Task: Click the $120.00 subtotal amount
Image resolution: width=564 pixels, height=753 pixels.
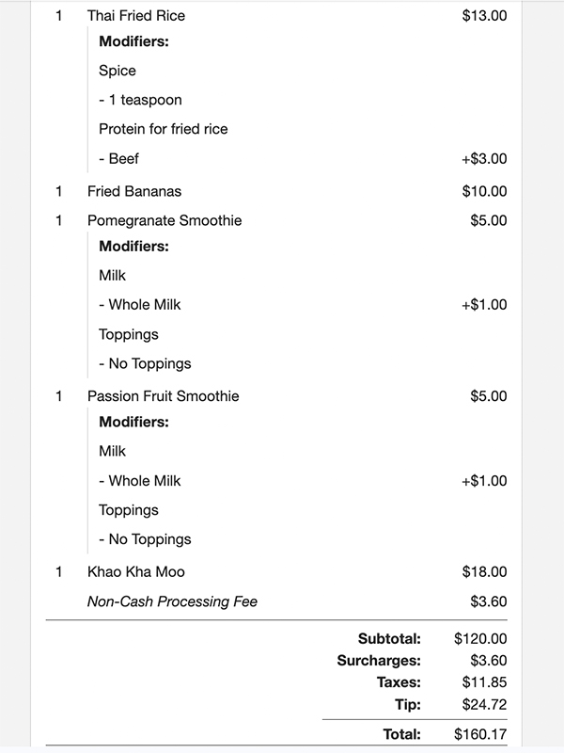Action: 480,638
